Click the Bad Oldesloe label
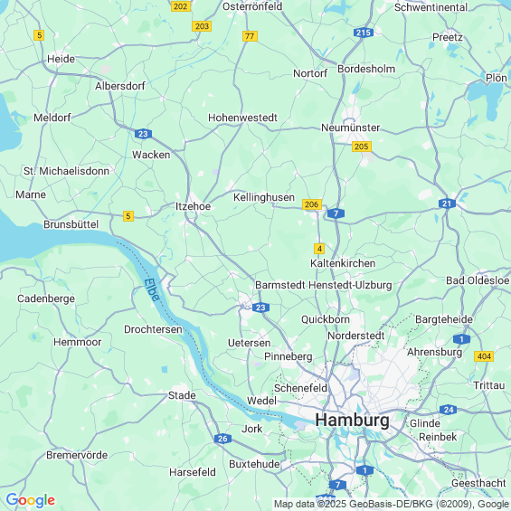 click(x=478, y=280)
